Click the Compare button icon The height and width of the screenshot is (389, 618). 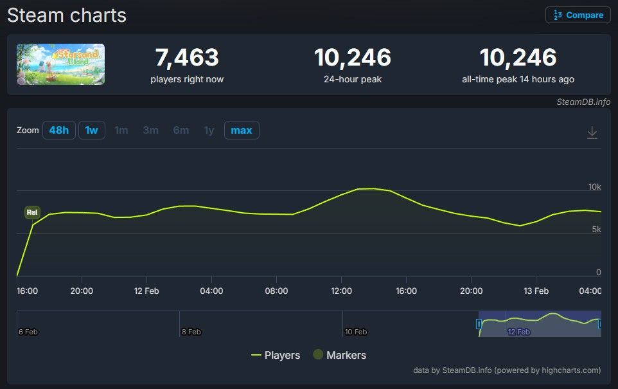[557, 15]
